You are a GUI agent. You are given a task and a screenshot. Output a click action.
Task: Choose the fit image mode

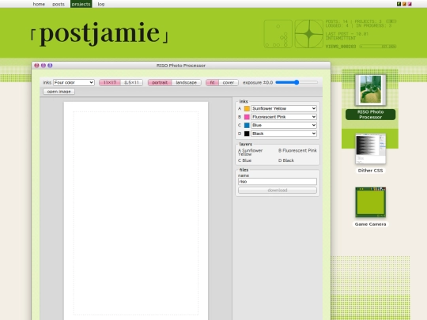(212, 82)
